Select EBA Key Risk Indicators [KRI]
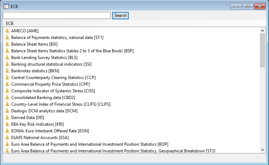Image resolution: width=269 pixels, height=165 pixels. (x=38, y=124)
